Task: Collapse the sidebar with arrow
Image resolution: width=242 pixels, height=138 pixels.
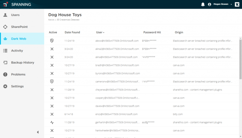Action: (x=38, y=132)
